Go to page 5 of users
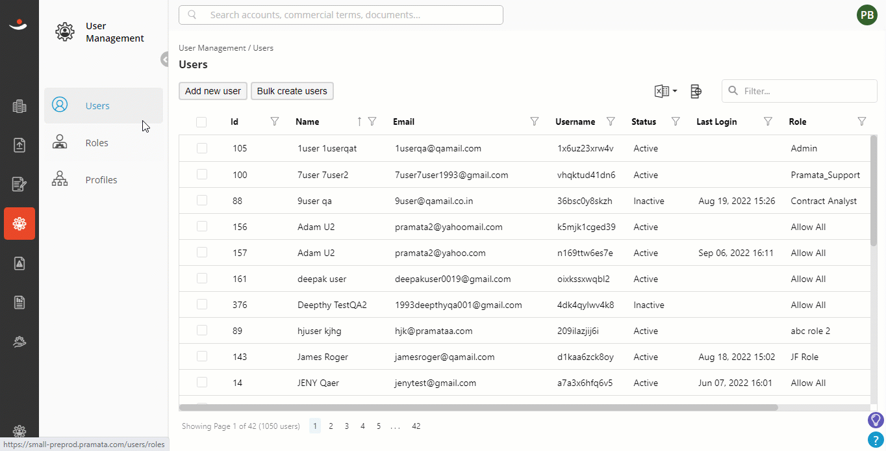 pos(378,426)
